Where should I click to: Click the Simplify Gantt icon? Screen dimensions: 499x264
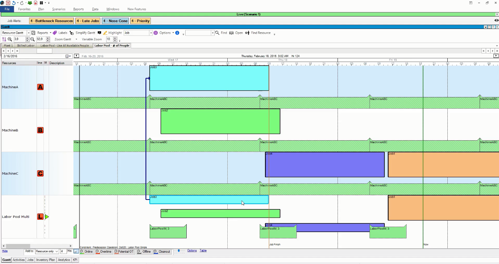coord(71,33)
